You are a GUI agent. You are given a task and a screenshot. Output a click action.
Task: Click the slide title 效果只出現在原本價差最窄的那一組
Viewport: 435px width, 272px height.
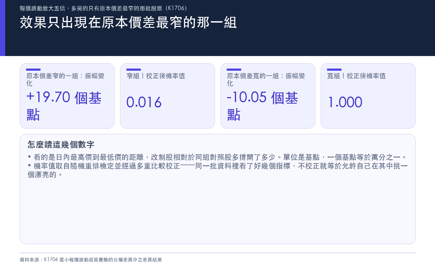coord(128,22)
